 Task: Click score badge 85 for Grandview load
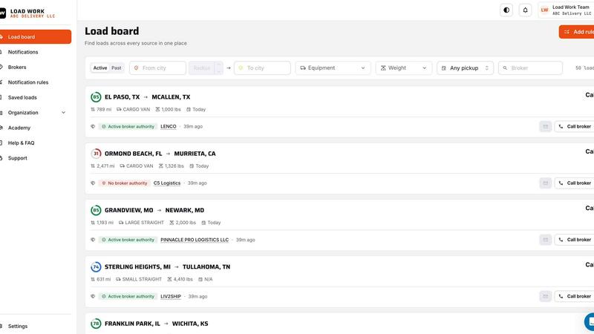click(96, 210)
